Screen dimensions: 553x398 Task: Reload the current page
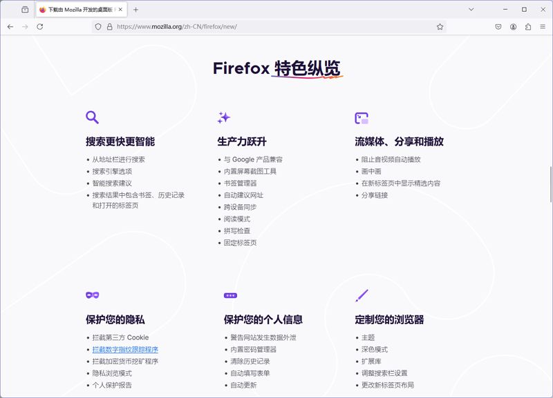[x=40, y=27]
